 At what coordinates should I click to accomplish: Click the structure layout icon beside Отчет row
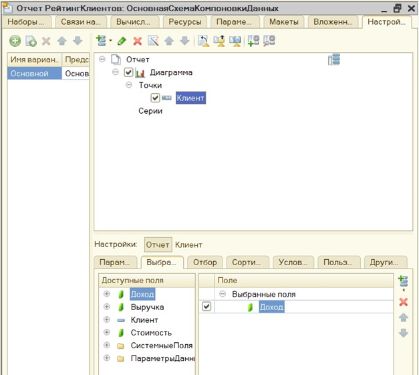pyautogui.click(x=334, y=59)
